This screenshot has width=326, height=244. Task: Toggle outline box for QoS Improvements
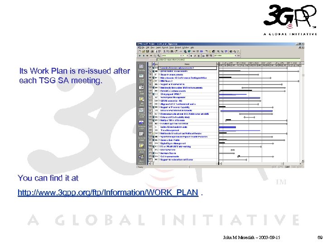159,156
